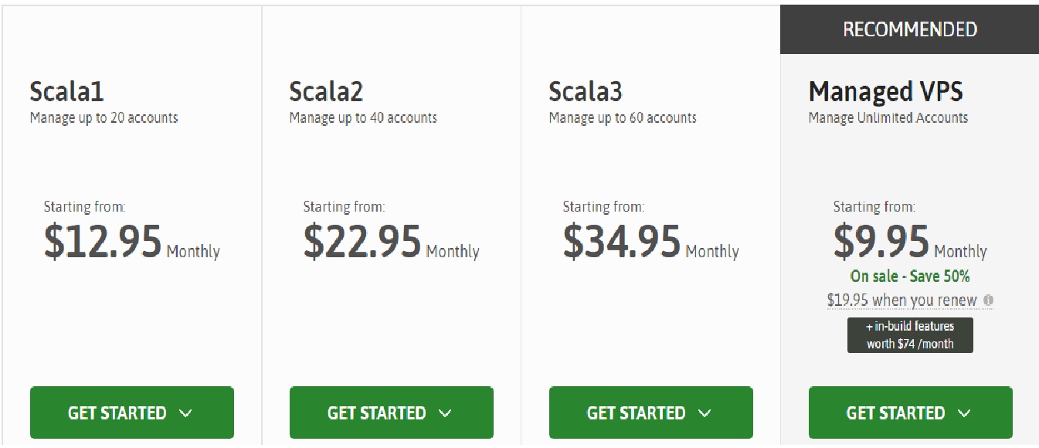
Task: Click the chevron on Scala1's Get Started button
Action: click(x=185, y=413)
